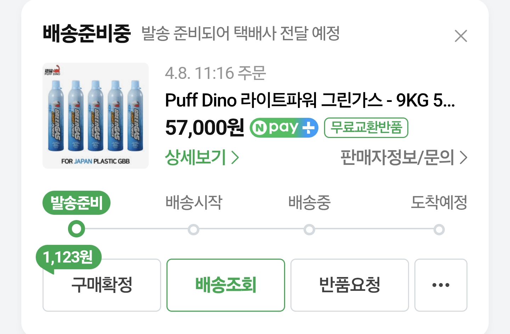Viewport: 510px width, 334px height.
Task: Close the delivery status card
Action: tap(460, 36)
